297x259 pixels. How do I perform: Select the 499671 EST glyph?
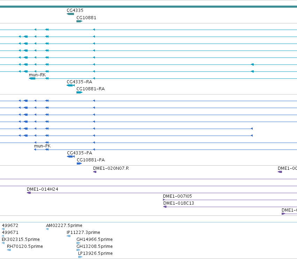[x=3, y=236]
